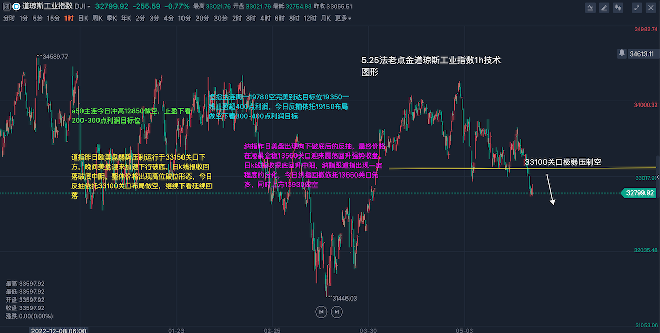
Task: Open the DJI symbol dropdown
Action: [x=82, y=7]
